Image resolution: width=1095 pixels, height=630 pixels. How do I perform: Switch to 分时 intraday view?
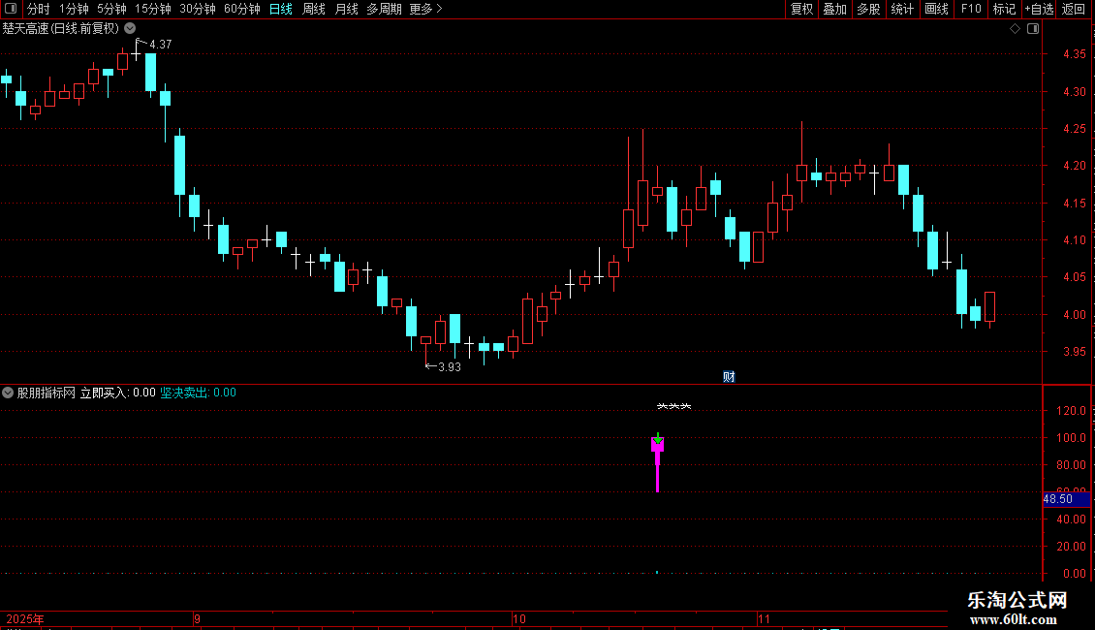39,9
